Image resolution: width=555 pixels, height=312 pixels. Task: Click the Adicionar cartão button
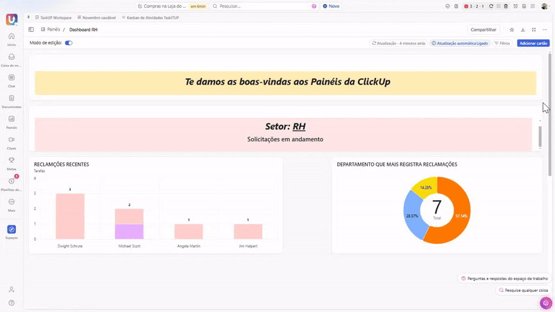point(533,43)
